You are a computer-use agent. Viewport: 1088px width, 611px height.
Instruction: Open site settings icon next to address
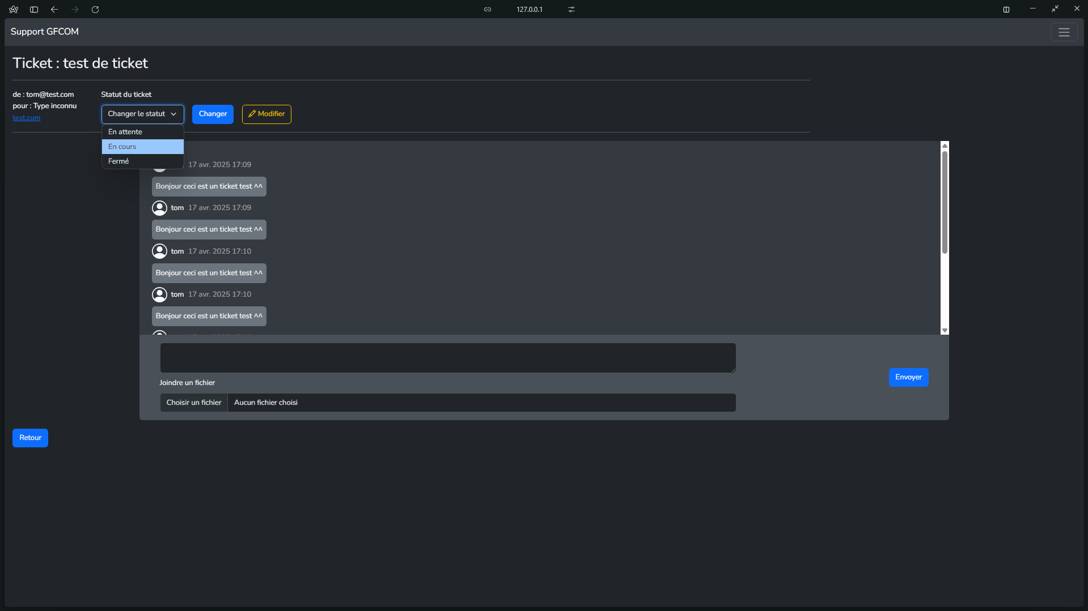(571, 10)
